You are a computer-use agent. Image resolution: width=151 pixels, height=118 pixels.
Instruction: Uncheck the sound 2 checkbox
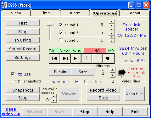(x=61, y=33)
